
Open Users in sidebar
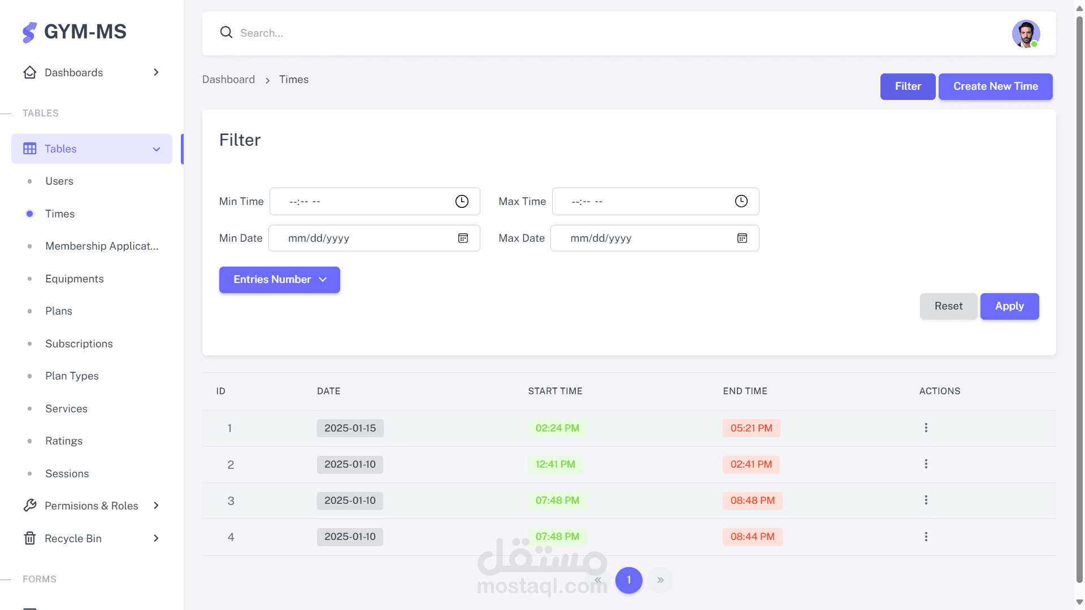click(x=59, y=181)
